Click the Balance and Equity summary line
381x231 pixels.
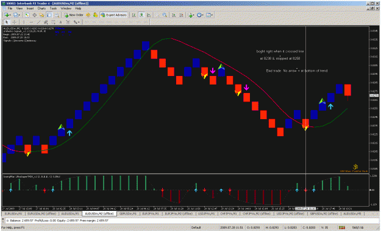pyautogui.click(x=60, y=221)
